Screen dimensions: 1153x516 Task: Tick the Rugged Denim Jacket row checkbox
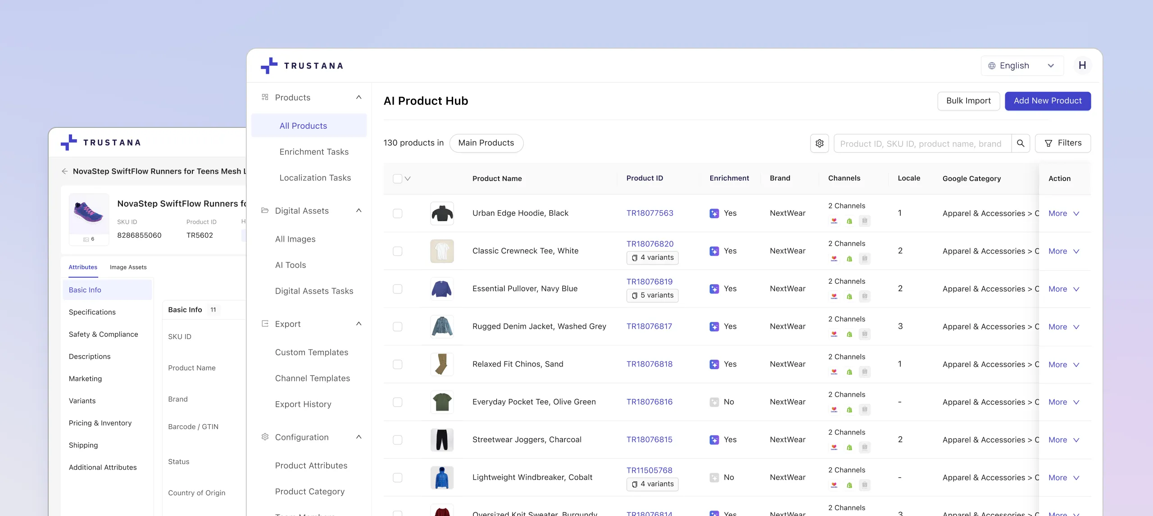(397, 326)
